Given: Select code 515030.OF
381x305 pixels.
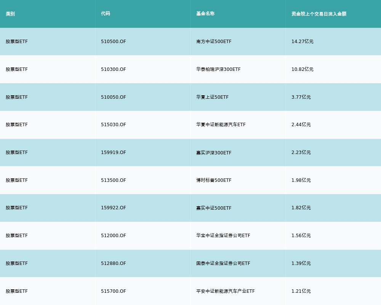Looking at the screenshot, I should tap(114, 125).
